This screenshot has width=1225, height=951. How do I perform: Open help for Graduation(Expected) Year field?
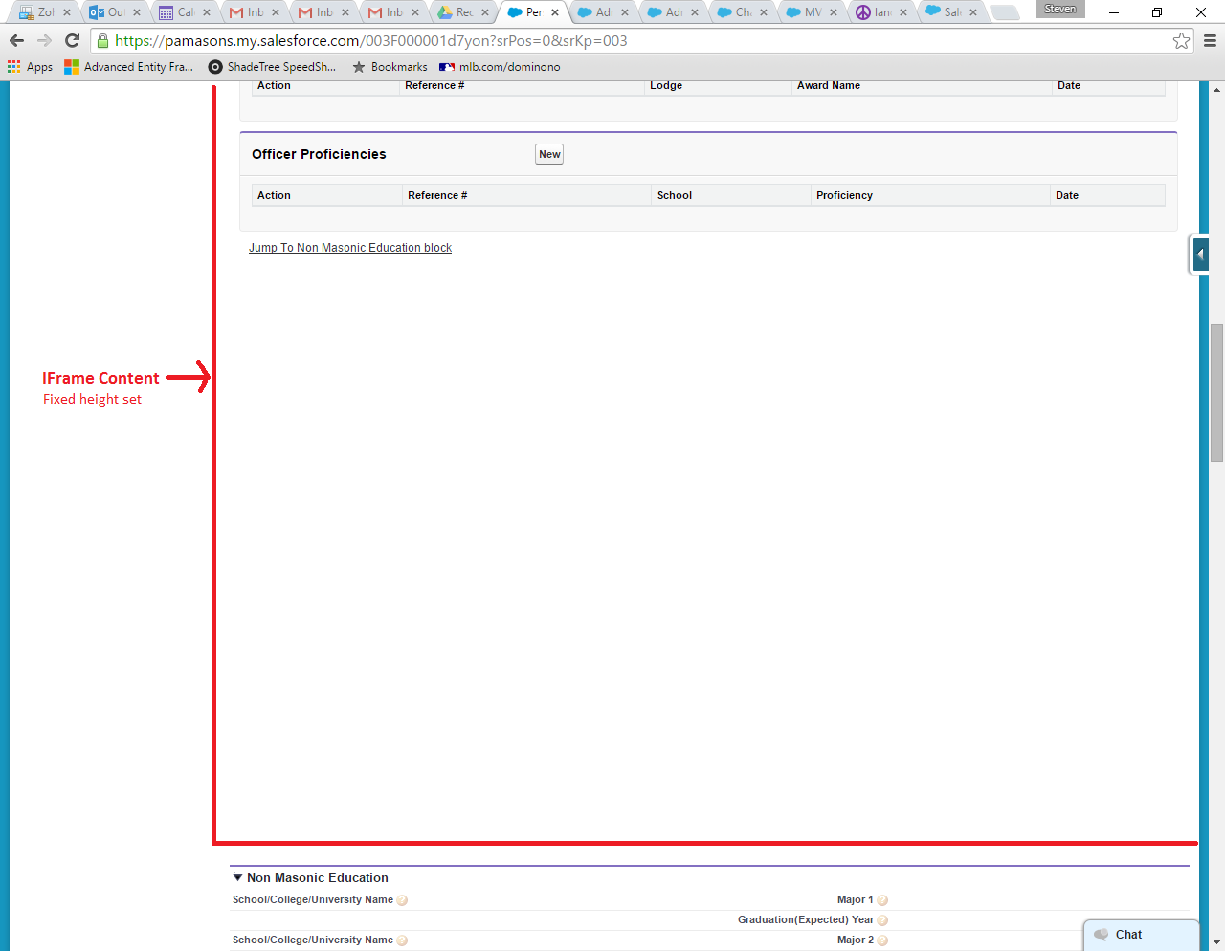882,919
